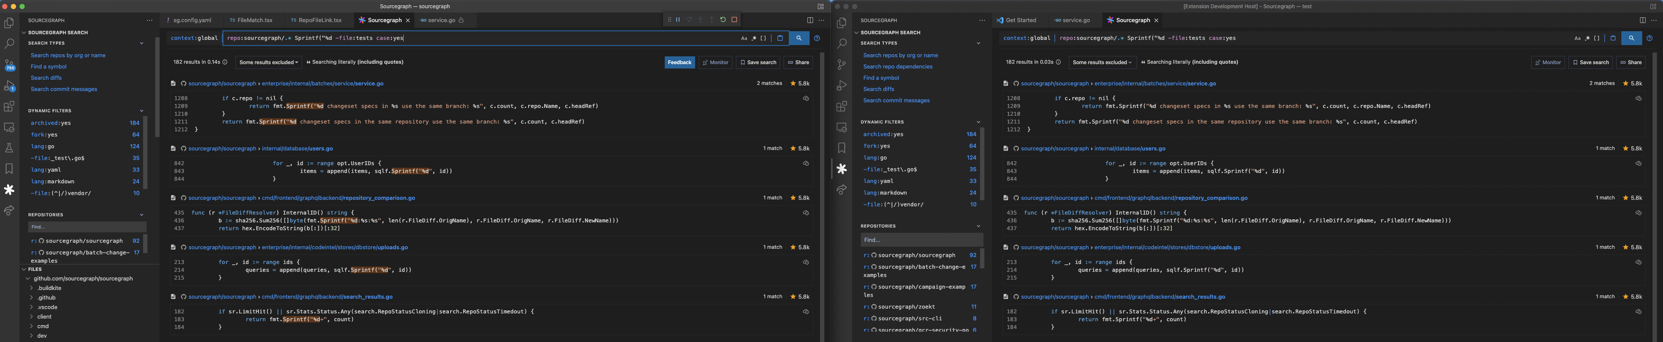Toggle structural search brackets in right search bar
Viewport: 1663px width, 342px height.
pyautogui.click(x=1597, y=38)
